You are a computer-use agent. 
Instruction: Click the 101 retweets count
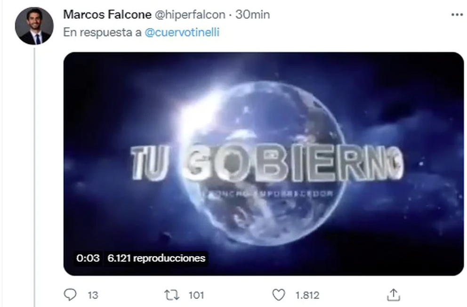[196, 295]
